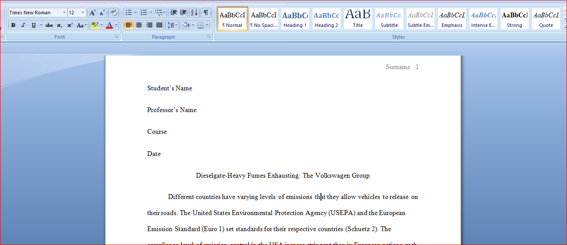Apply the Heading 2 style
The image size is (567, 245).
[x=327, y=19]
